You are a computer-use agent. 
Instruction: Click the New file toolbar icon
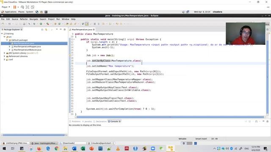tap(3, 24)
